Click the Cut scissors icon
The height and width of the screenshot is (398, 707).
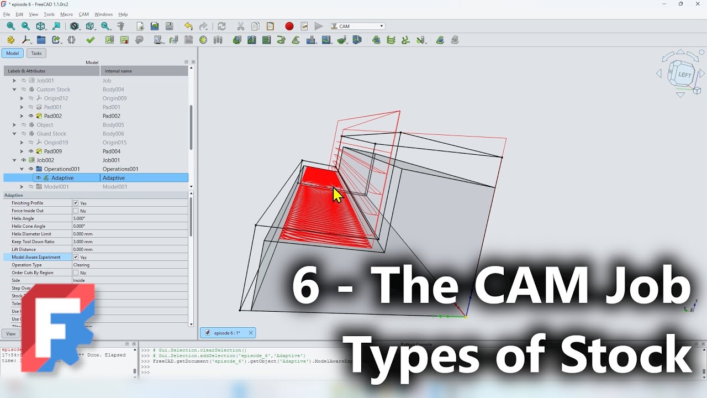(240, 26)
